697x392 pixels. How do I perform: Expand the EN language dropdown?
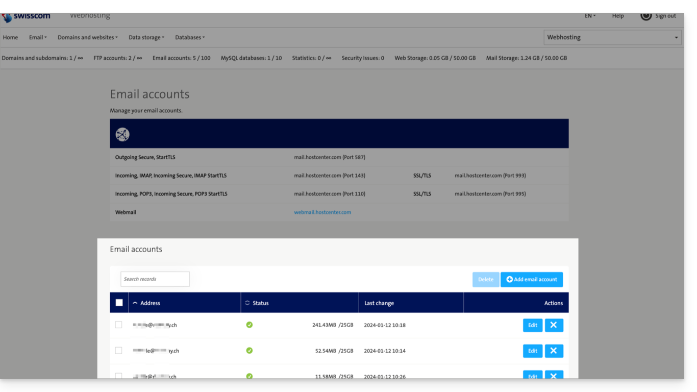coord(590,16)
